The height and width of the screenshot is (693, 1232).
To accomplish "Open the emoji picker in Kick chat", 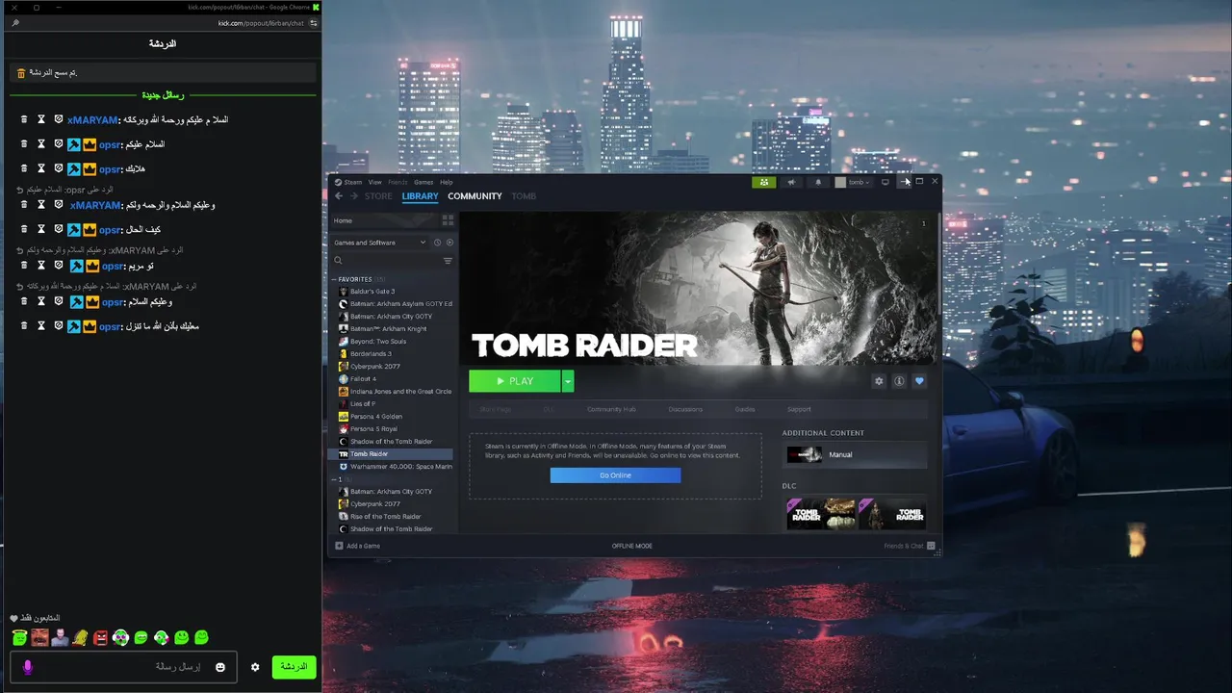I will pyautogui.click(x=220, y=667).
